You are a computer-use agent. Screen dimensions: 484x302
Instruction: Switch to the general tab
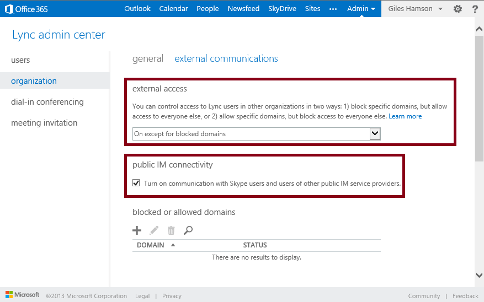148,58
